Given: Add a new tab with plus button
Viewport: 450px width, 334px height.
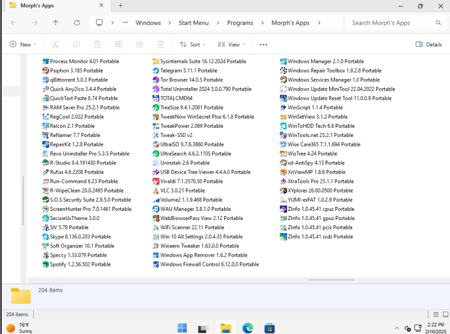Looking at the screenshot, I should pyautogui.click(x=120, y=6).
